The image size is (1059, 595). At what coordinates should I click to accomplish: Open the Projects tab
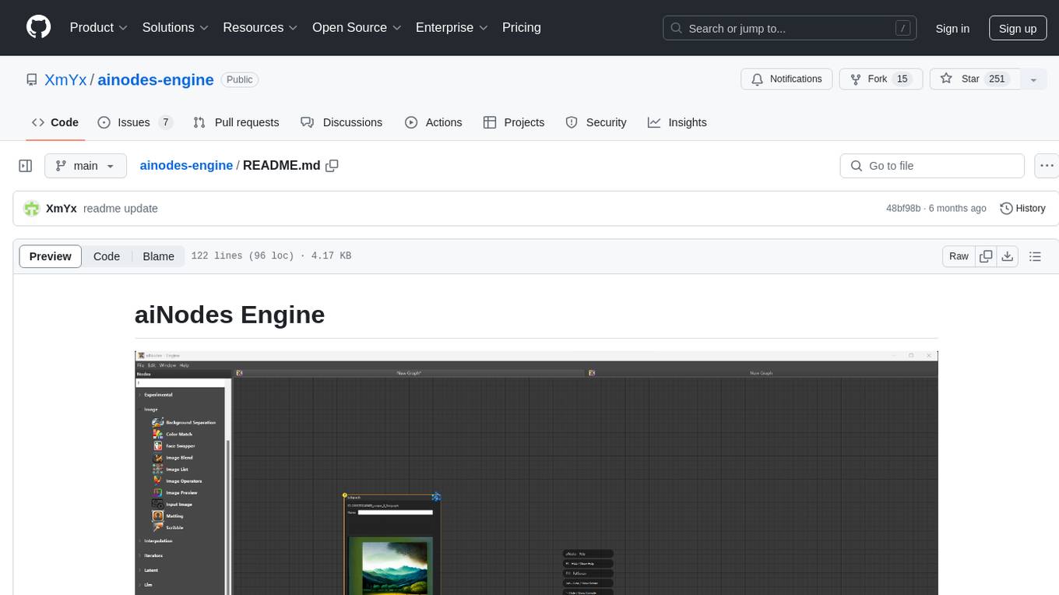514,122
